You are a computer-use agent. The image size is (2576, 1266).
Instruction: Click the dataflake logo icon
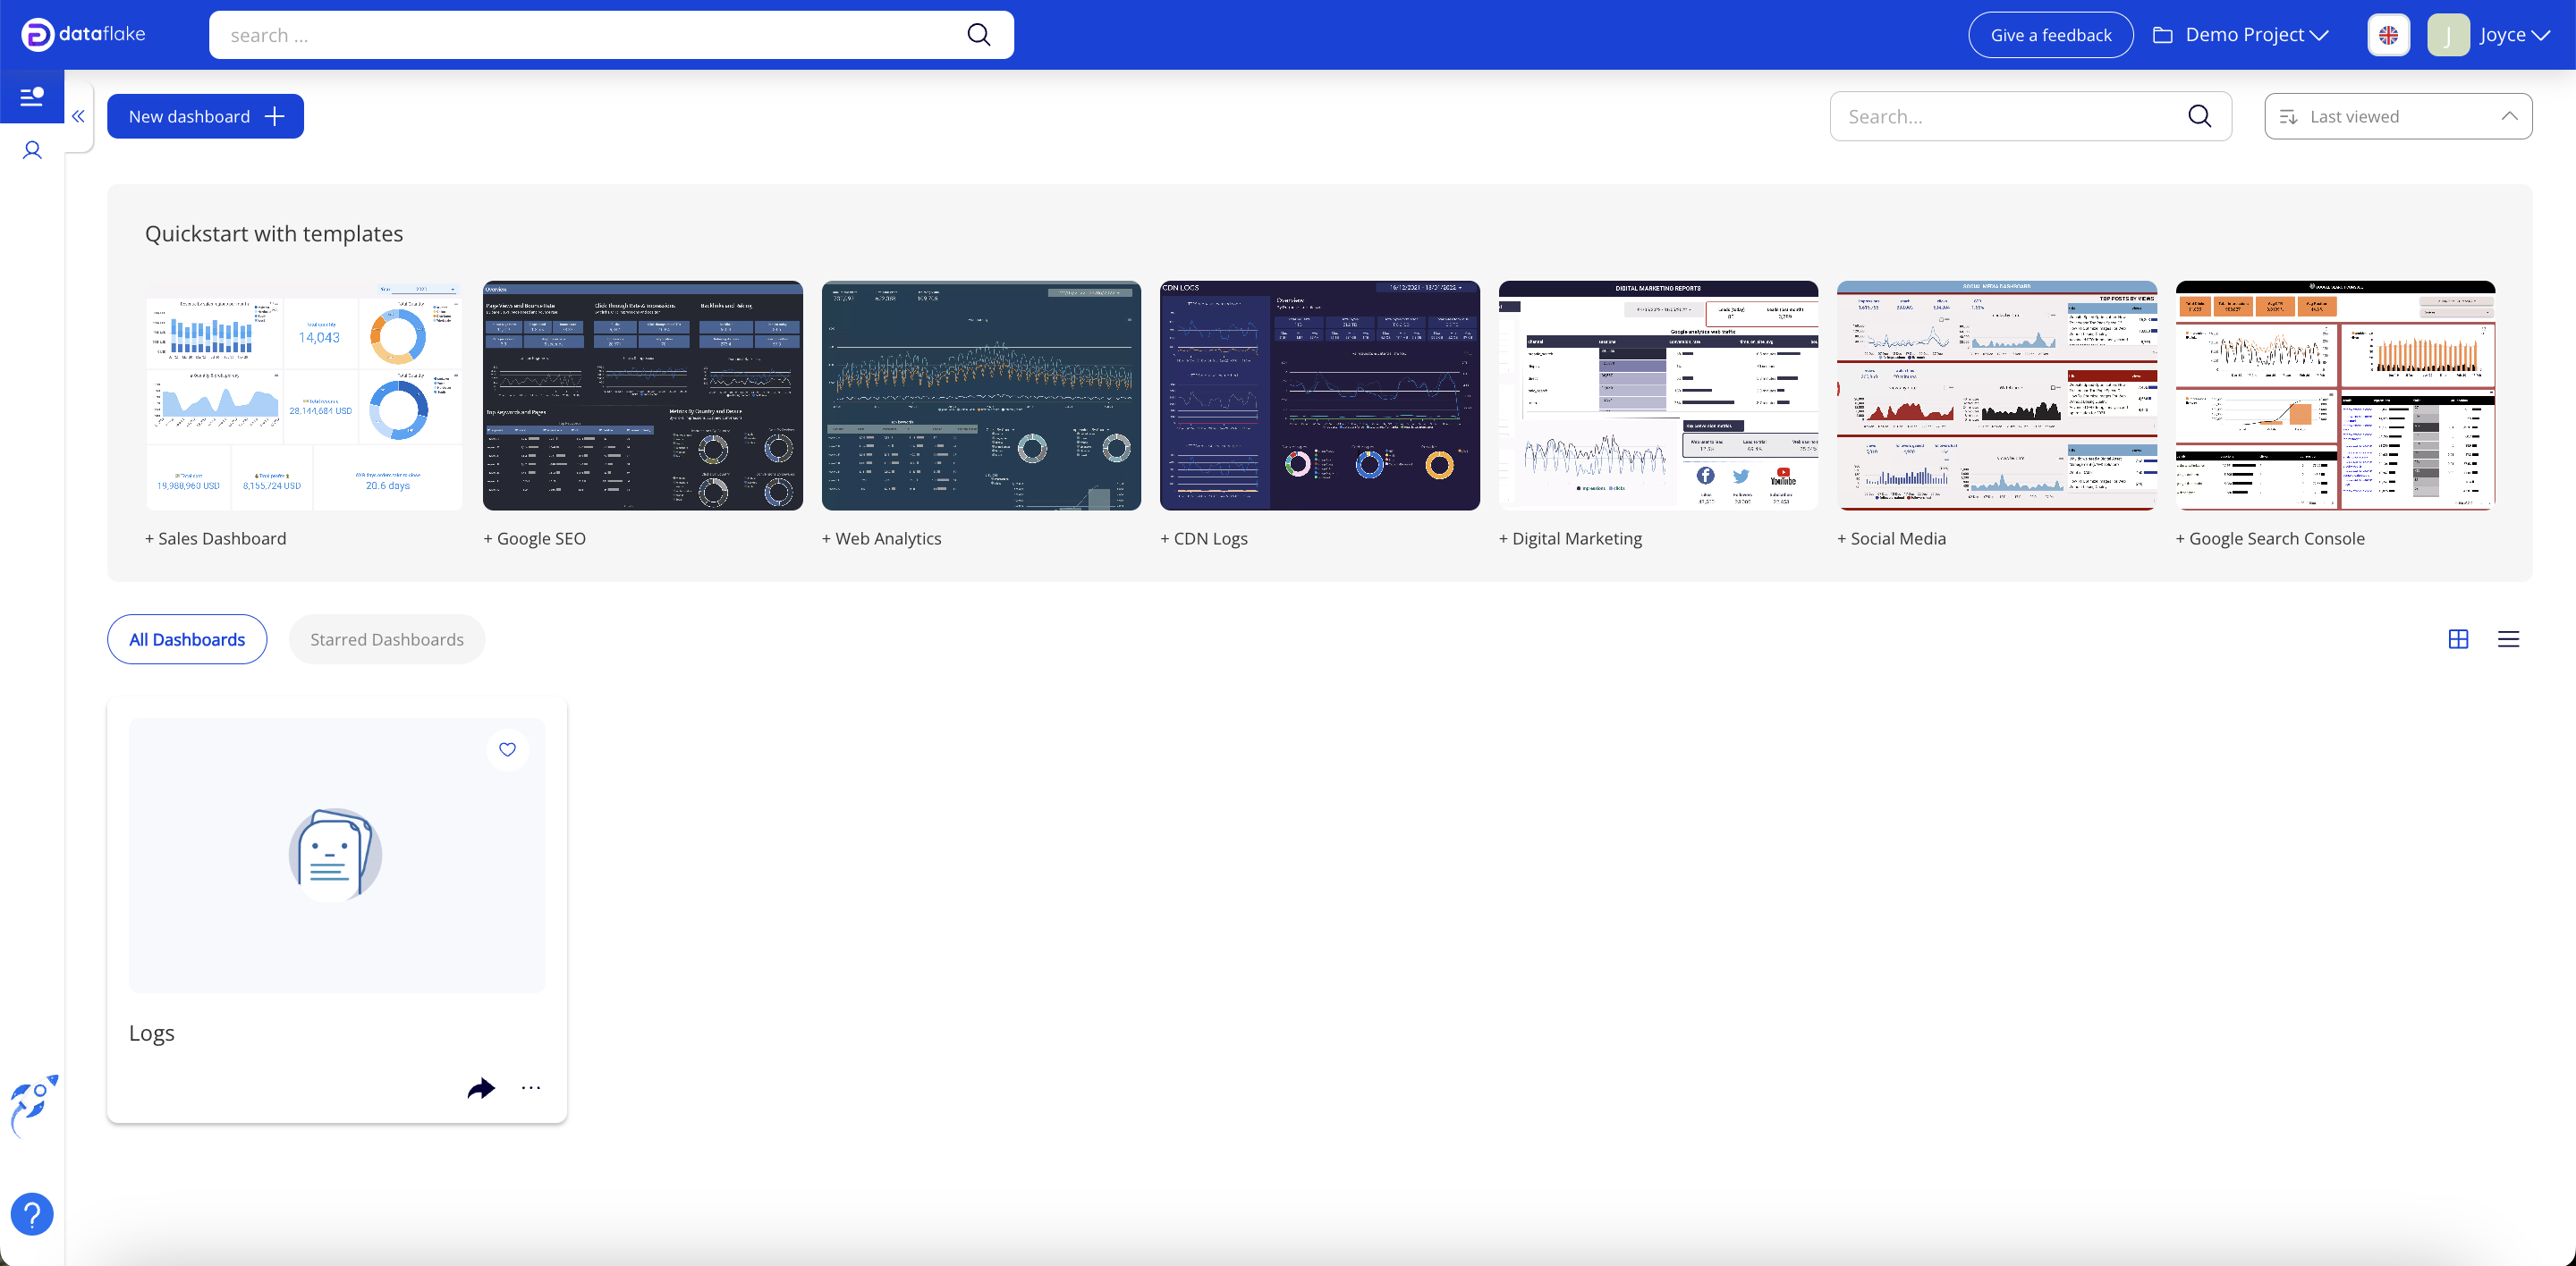click(x=37, y=35)
